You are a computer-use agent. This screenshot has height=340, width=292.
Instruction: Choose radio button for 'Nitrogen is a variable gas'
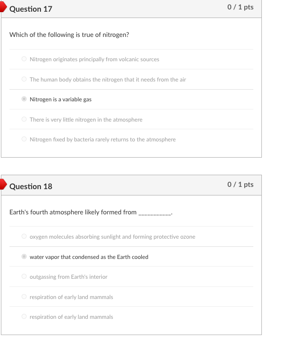point(24,99)
